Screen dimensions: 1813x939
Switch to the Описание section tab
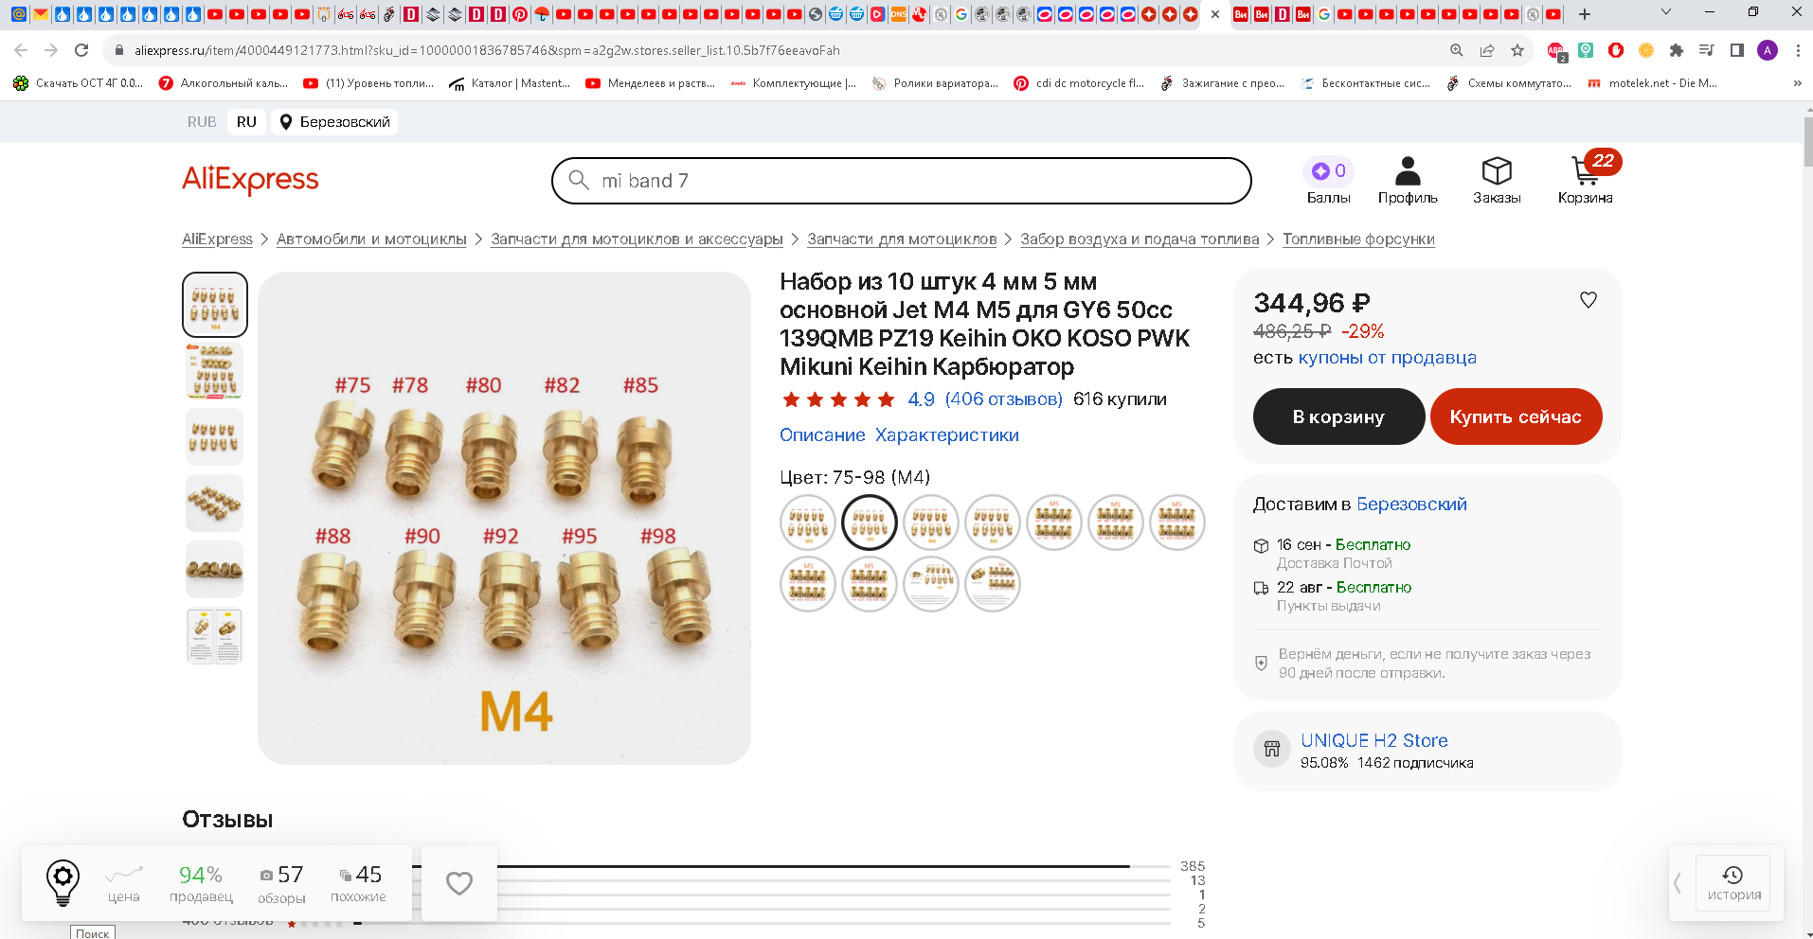pyautogui.click(x=822, y=435)
